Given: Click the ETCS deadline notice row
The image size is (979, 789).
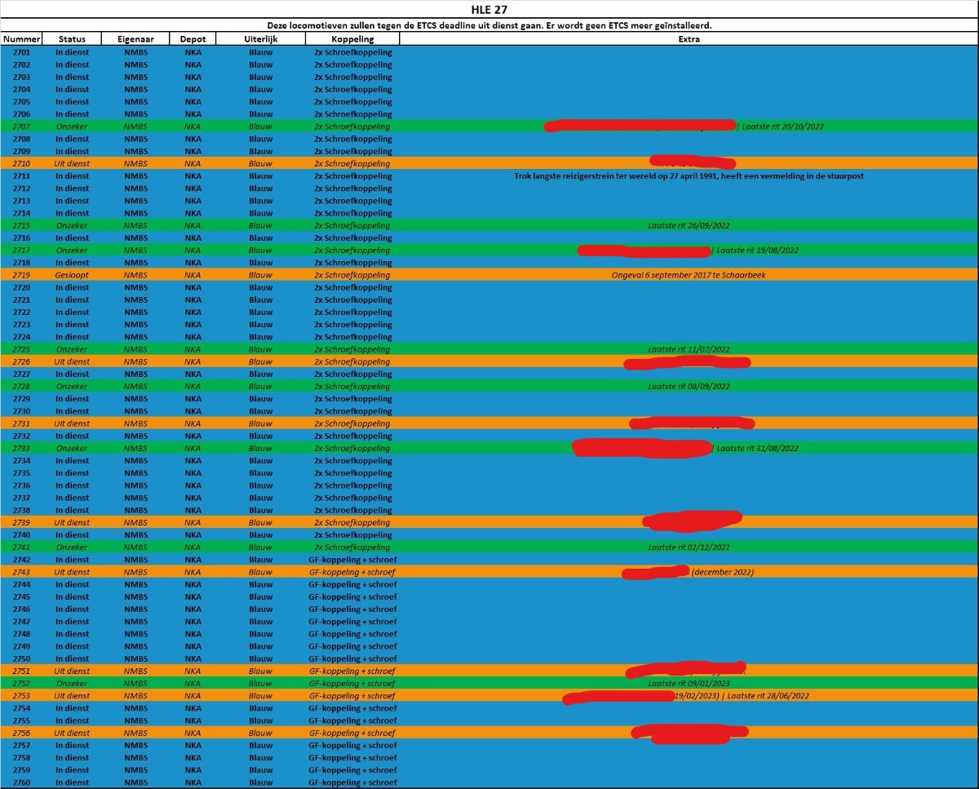Looking at the screenshot, I should tap(489, 25).
